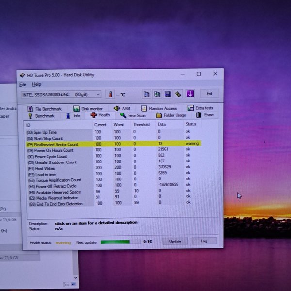Select the (B8) End To End Error Detection row
291x291 pixels.
(114, 203)
